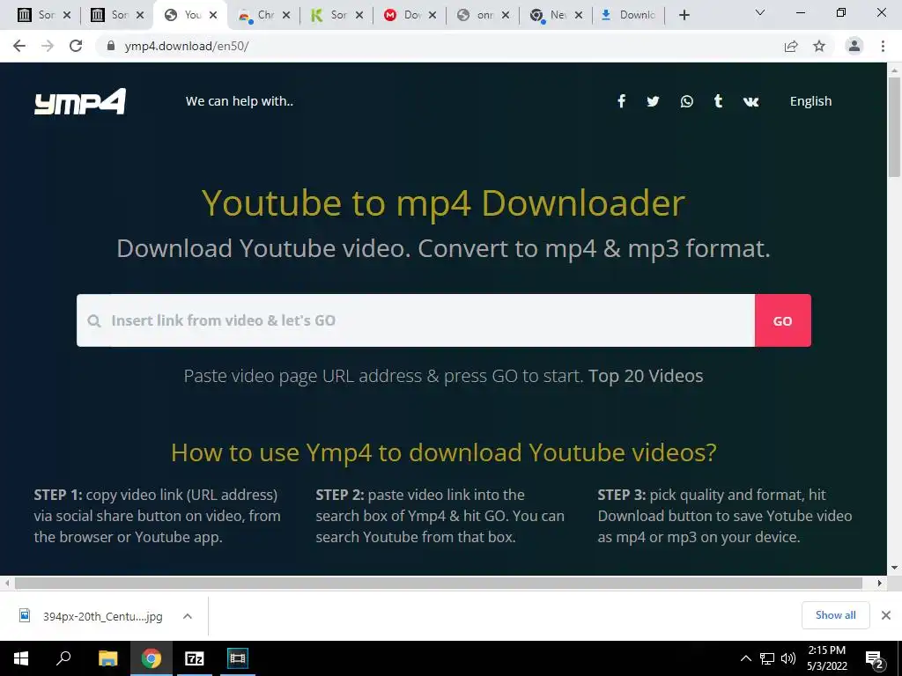
Task: Go back to the previous page
Action: 19,46
